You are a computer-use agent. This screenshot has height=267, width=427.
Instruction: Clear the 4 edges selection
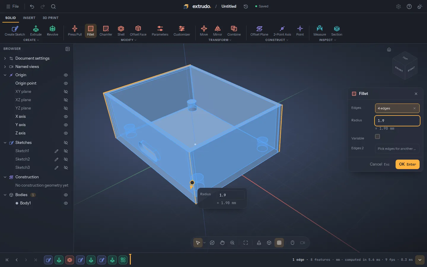click(415, 108)
